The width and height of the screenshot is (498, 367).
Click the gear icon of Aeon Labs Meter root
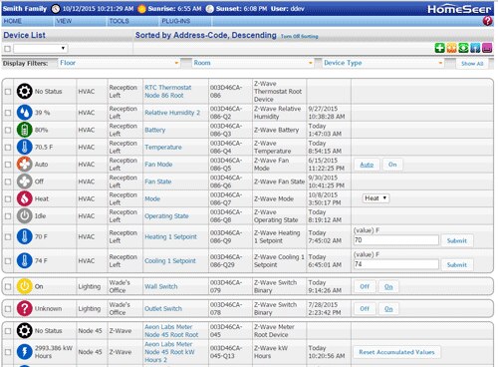[25, 331]
